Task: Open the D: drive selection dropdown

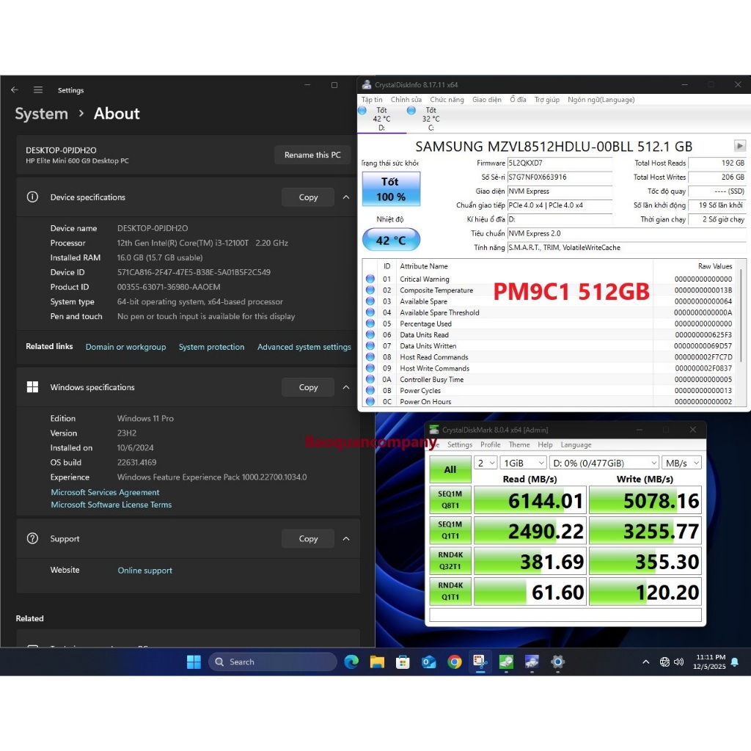Action: click(604, 463)
